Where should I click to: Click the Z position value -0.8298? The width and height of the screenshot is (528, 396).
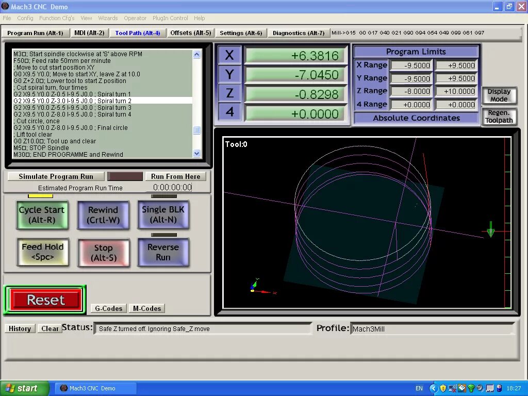point(295,94)
